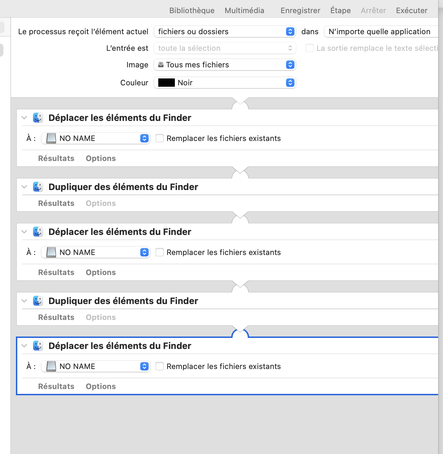The image size is (443, 454).
Task: Enable Remplacer les fichiers existants in first action
Action: click(160, 138)
